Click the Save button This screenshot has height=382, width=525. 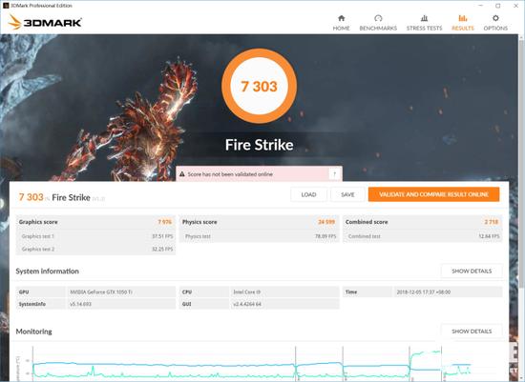(x=347, y=194)
